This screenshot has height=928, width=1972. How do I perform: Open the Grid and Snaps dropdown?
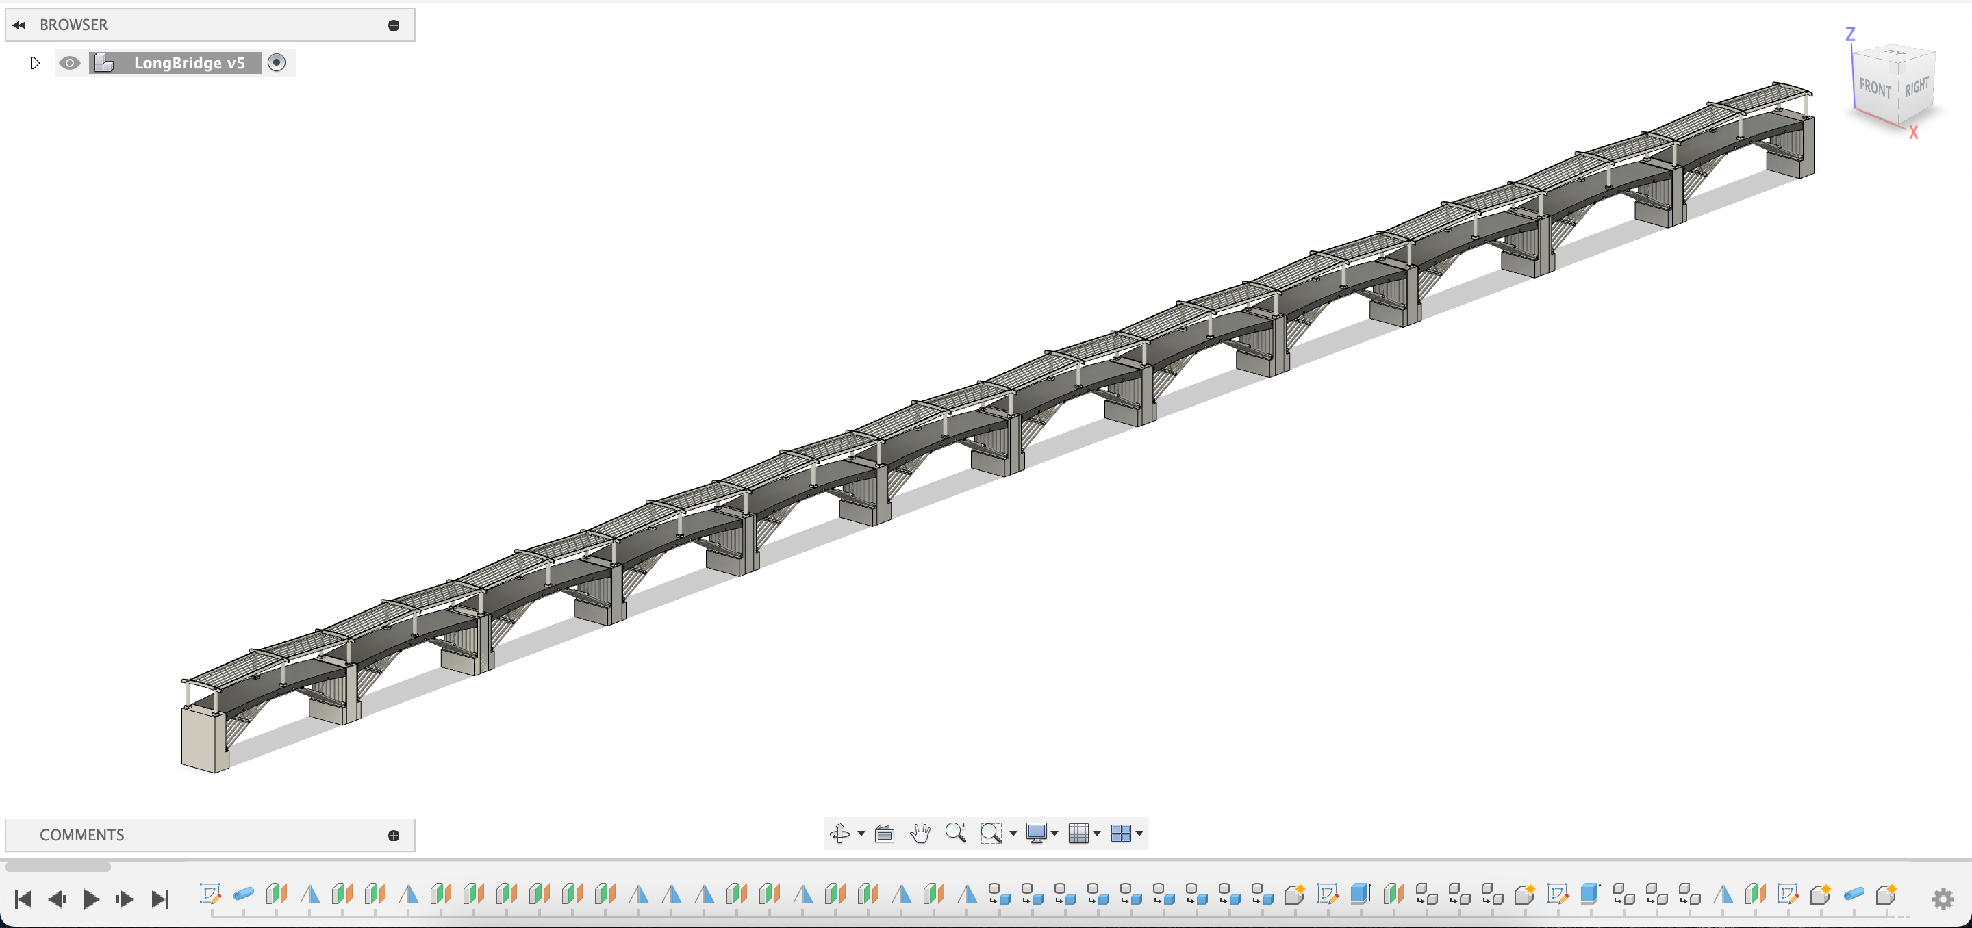1084,833
